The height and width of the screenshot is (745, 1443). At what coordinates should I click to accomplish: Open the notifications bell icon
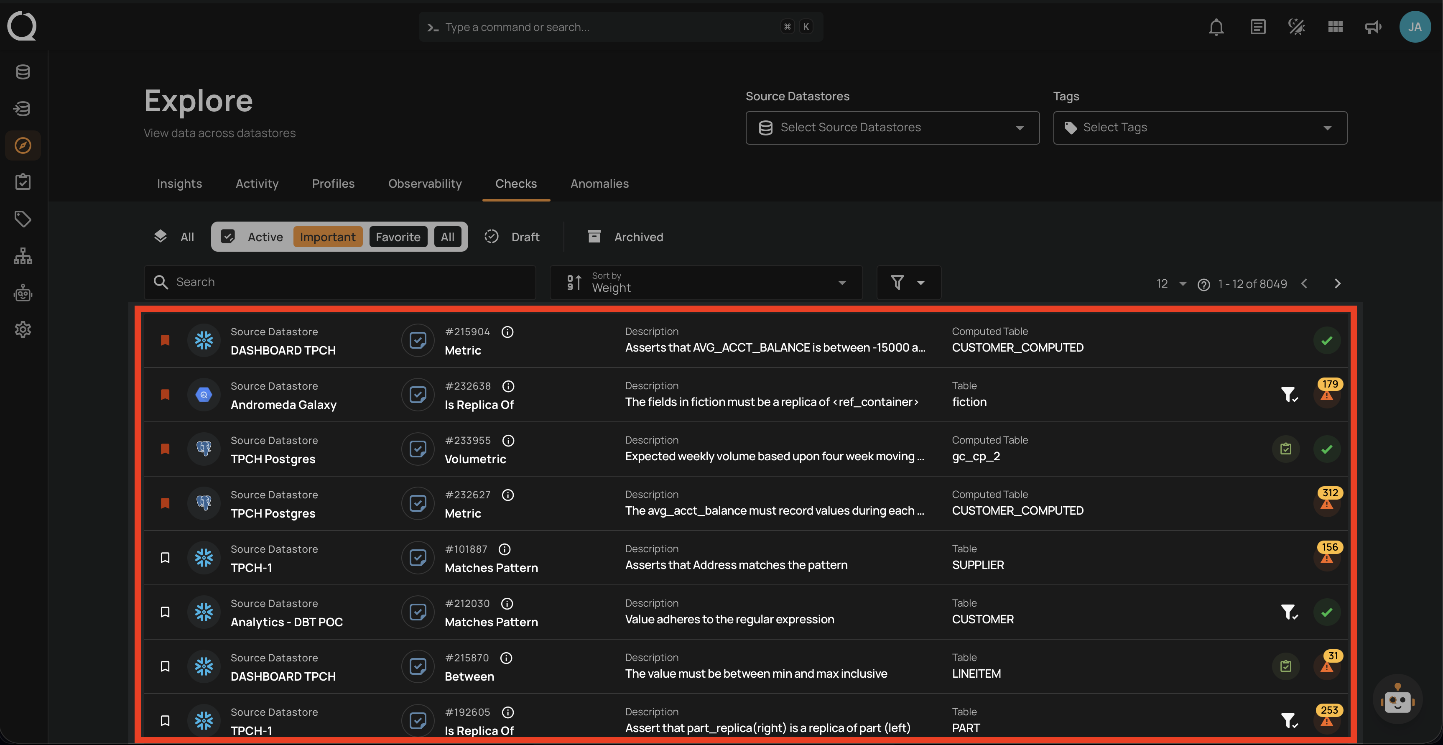click(x=1216, y=27)
